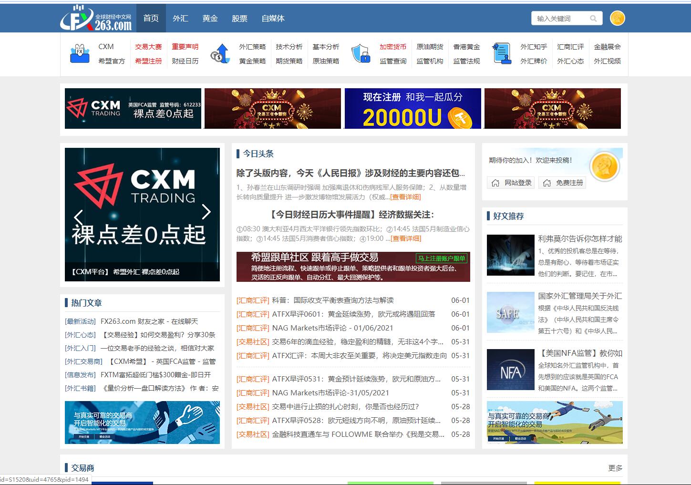
Task: Click the dollar coins arrow strategy icon
Action: pos(220,53)
